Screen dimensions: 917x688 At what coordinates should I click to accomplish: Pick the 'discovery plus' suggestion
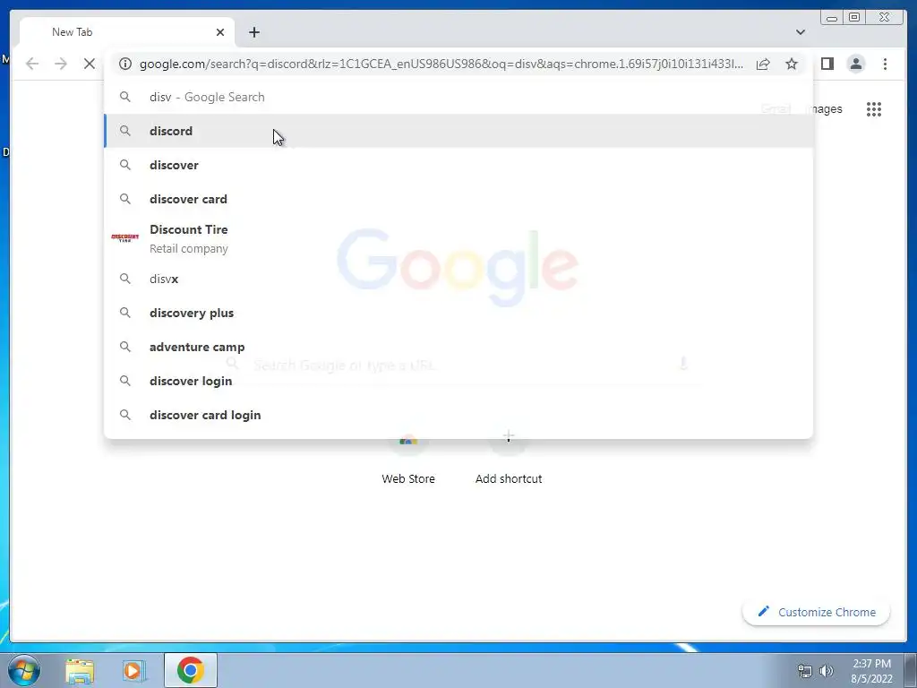[458, 313]
